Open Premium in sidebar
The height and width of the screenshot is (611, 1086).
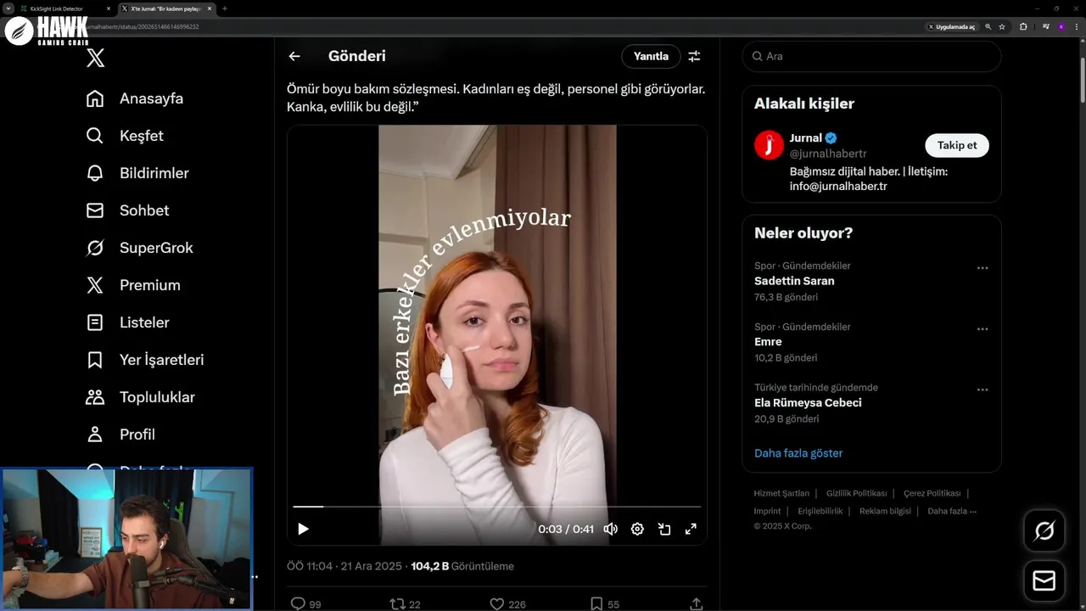coord(133,285)
